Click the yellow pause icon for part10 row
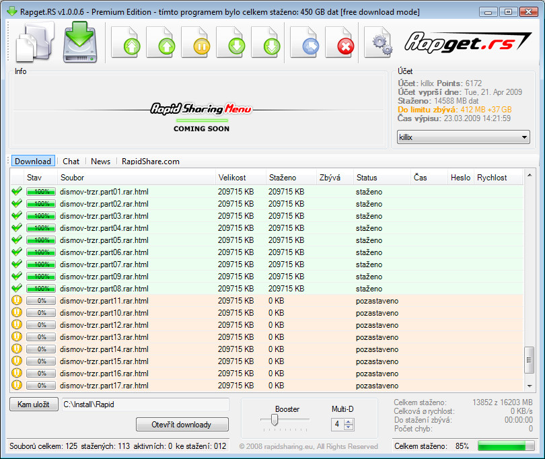This screenshot has height=459, width=545. pos(17,312)
